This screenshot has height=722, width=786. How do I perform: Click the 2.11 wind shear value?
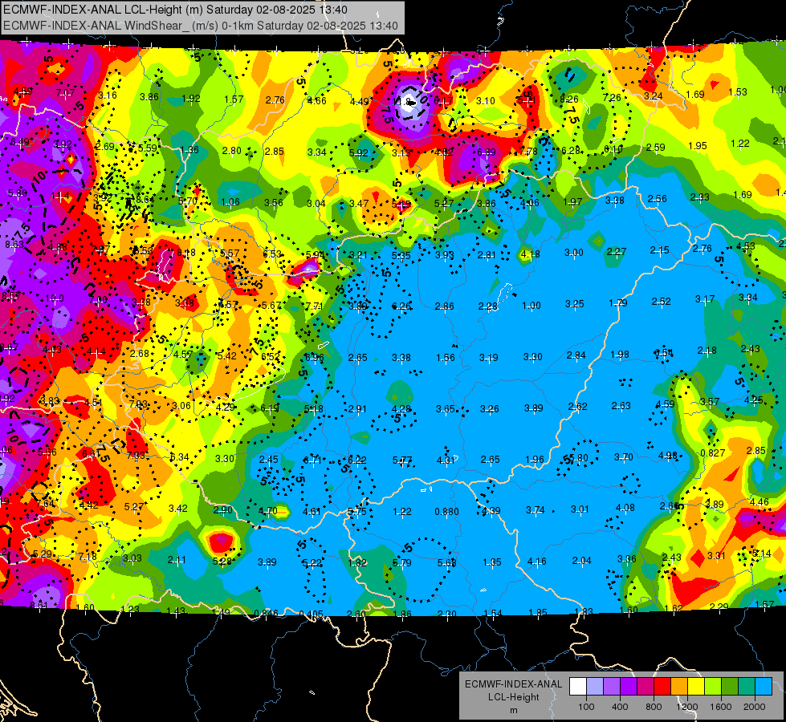177,560
